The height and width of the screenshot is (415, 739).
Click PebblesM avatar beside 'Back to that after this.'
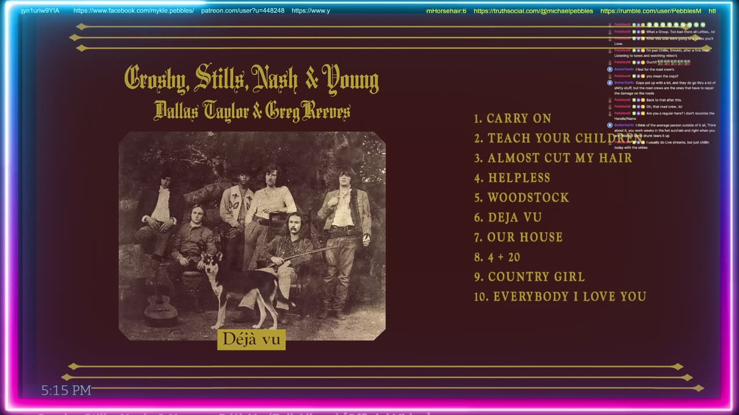[610, 100]
